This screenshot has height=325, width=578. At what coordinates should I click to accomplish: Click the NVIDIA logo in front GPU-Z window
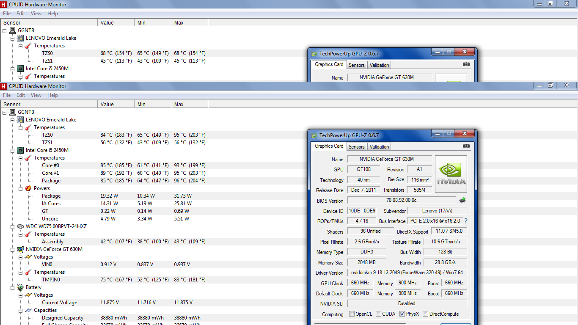point(451,174)
